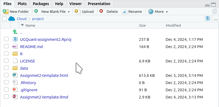Open the Packages tab
Image resolution: width=219 pixels, height=107 pixels.
coord(41,4)
